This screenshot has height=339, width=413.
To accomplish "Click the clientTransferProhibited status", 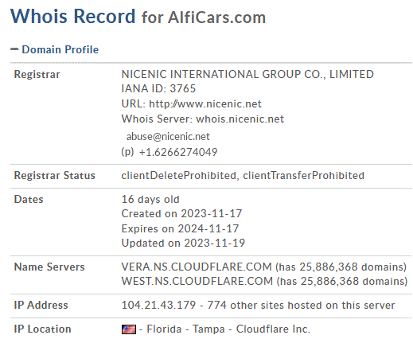I will (x=303, y=175).
